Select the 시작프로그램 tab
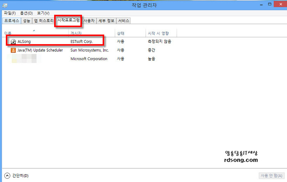This screenshot has height=182, width=287. coord(68,20)
